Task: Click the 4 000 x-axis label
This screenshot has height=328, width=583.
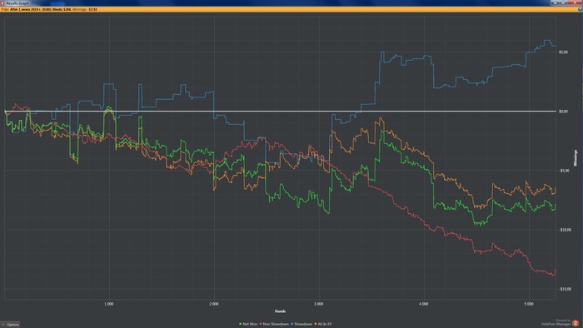Action: [423, 304]
